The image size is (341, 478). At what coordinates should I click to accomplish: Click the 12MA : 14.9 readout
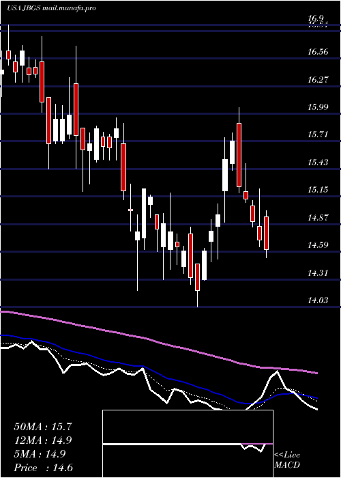tap(43, 440)
